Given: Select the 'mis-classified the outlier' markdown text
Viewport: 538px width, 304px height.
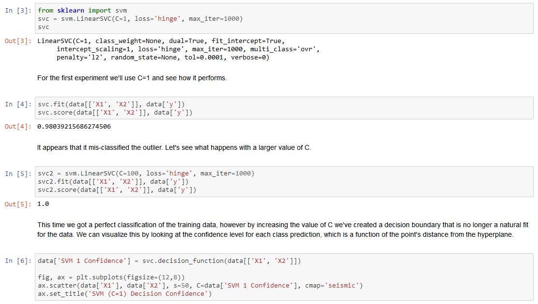Looking at the screenshot, I should pyautogui.click(x=174, y=147).
